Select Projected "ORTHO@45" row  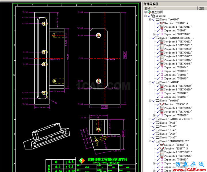(x=178, y=64)
